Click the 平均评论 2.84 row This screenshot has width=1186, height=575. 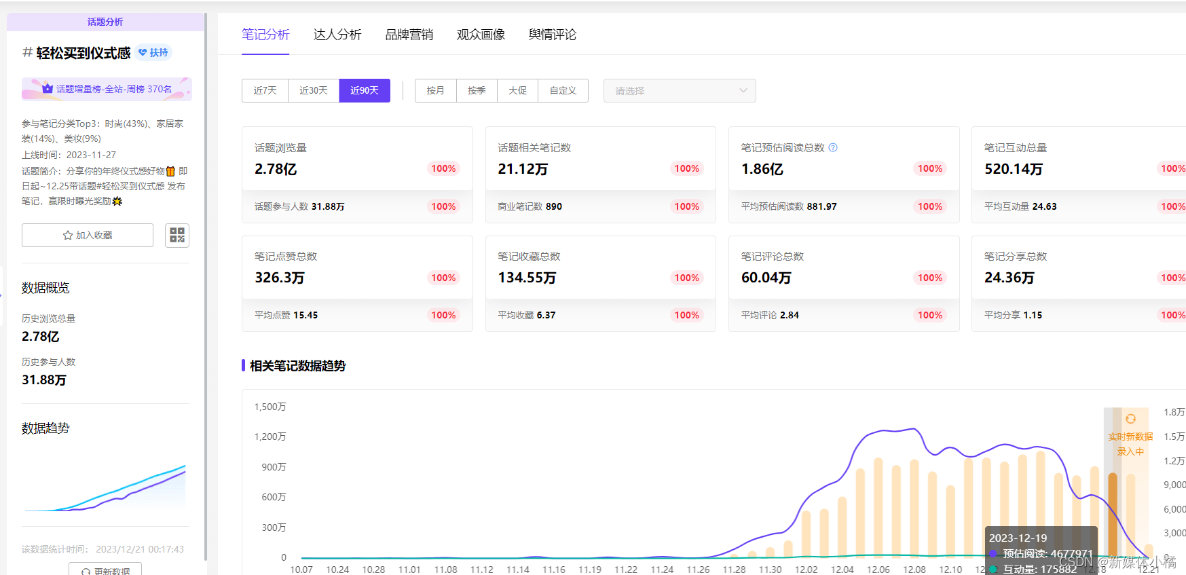point(844,315)
